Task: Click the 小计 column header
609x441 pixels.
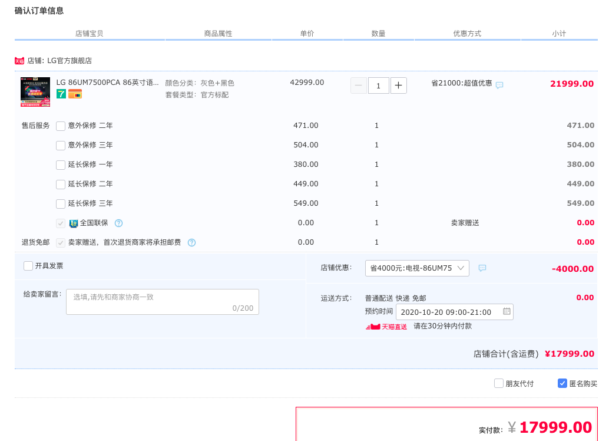Action: (x=559, y=34)
